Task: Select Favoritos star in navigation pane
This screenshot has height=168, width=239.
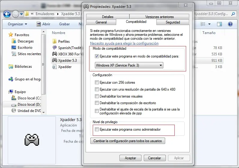Action: tap(11, 35)
